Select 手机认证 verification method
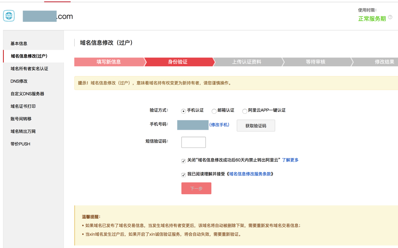Screen dimensions: 398x248 point(183,111)
